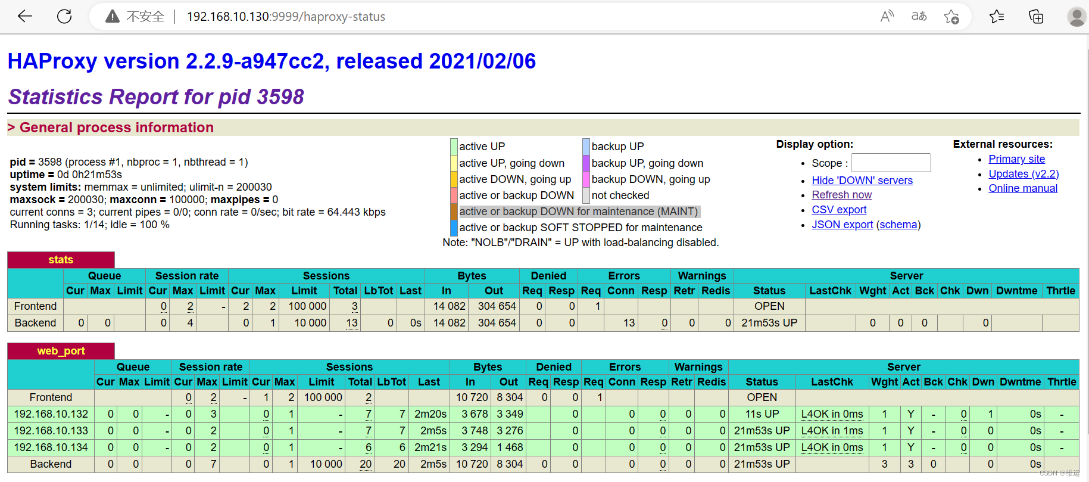This screenshot has width=1089, height=482.
Task: Click the not-secure warning icon
Action: tap(112, 17)
